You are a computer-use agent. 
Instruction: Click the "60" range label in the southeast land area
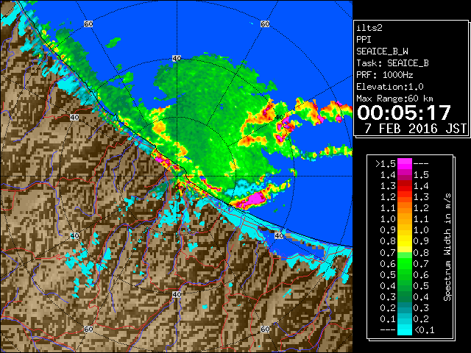265,329
